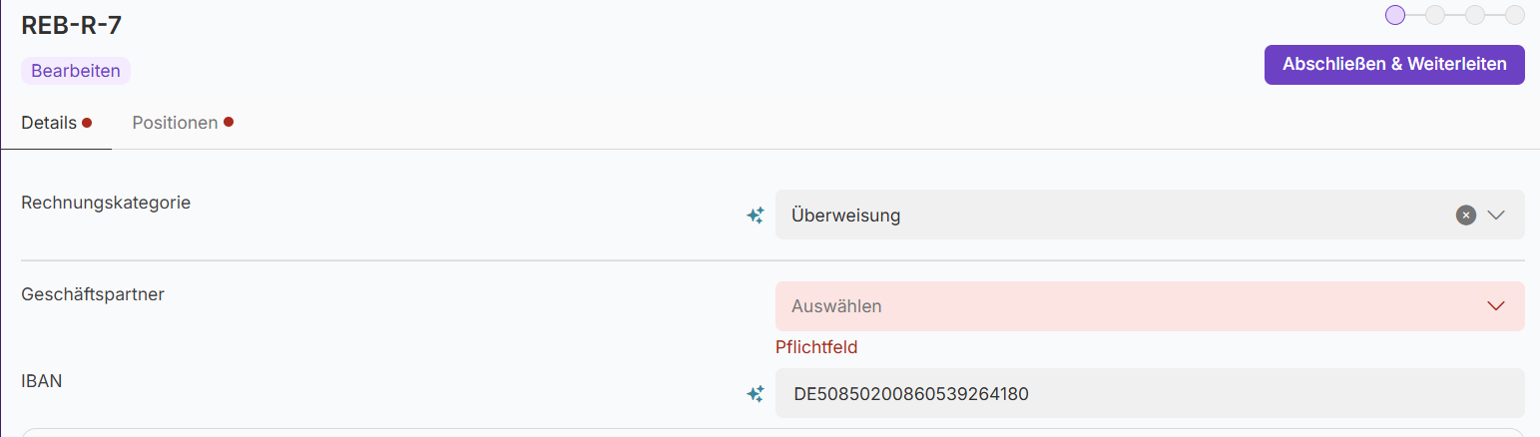The image size is (1540, 437).
Task: Click the red error dot beside Positionen
Action: [x=229, y=123]
